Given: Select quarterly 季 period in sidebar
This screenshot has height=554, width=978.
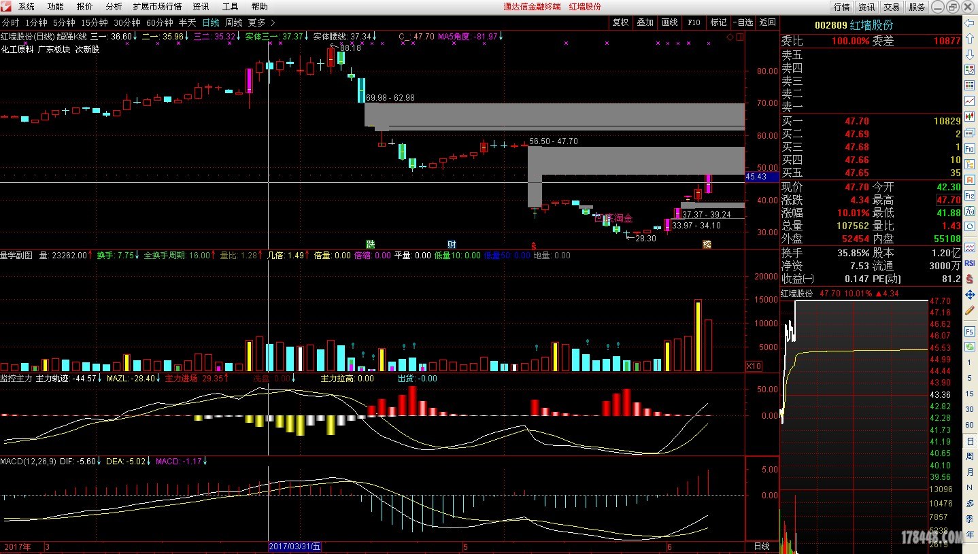Looking at the screenshot, I should click(969, 519).
